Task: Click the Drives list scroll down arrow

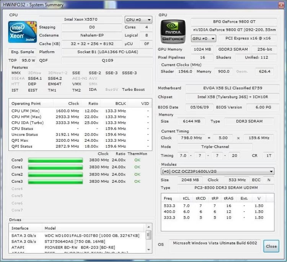Action: coord(148,249)
